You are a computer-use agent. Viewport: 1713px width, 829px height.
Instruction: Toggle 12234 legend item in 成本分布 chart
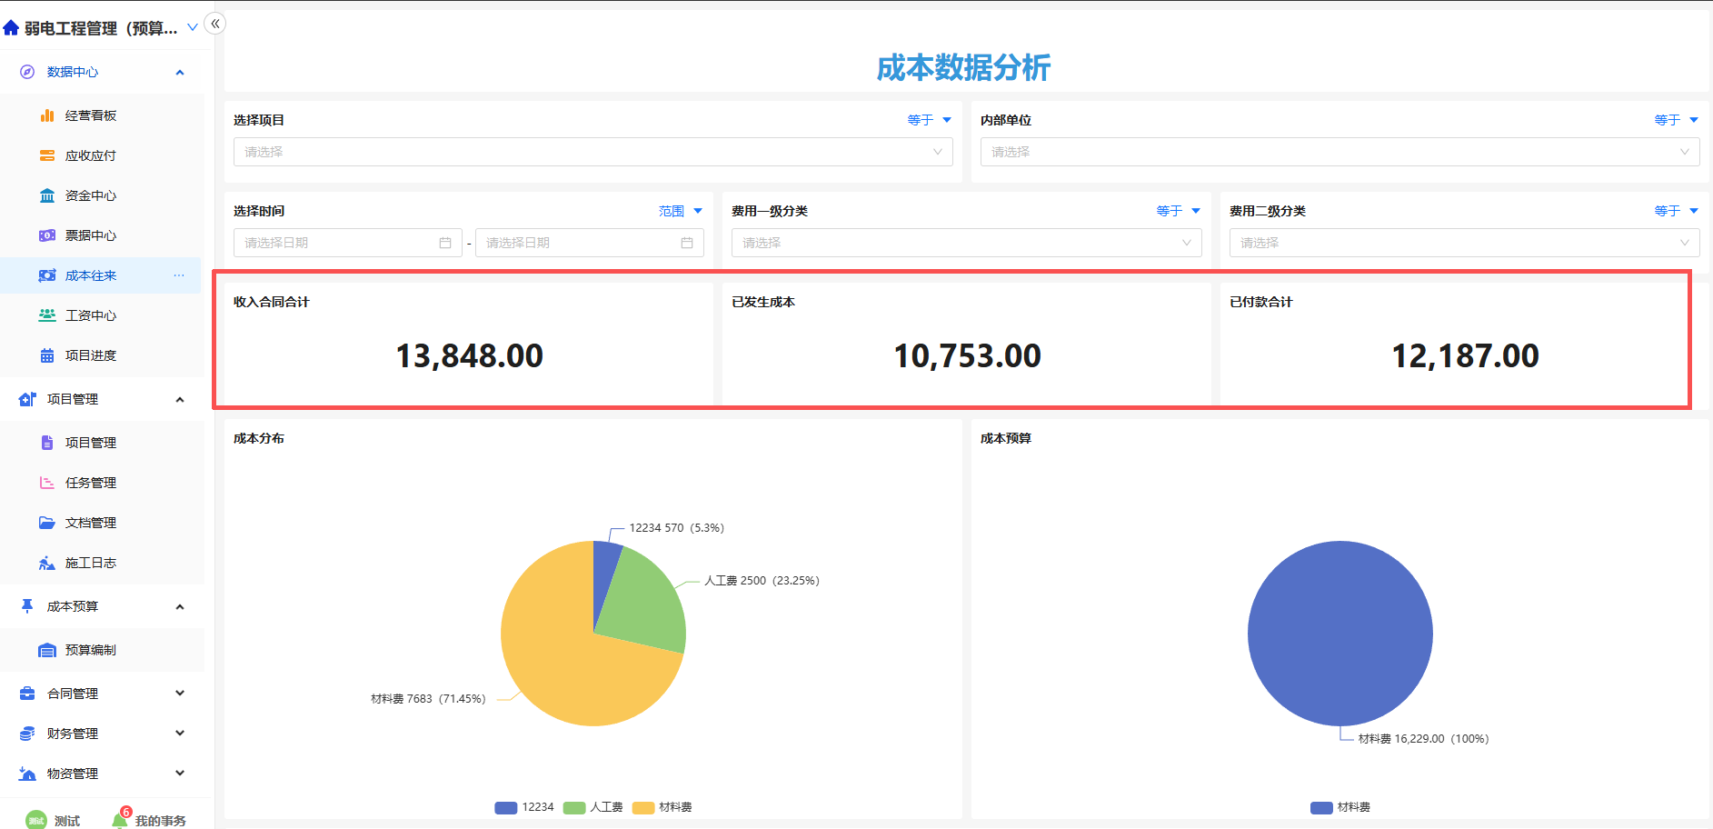coord(524,807)
